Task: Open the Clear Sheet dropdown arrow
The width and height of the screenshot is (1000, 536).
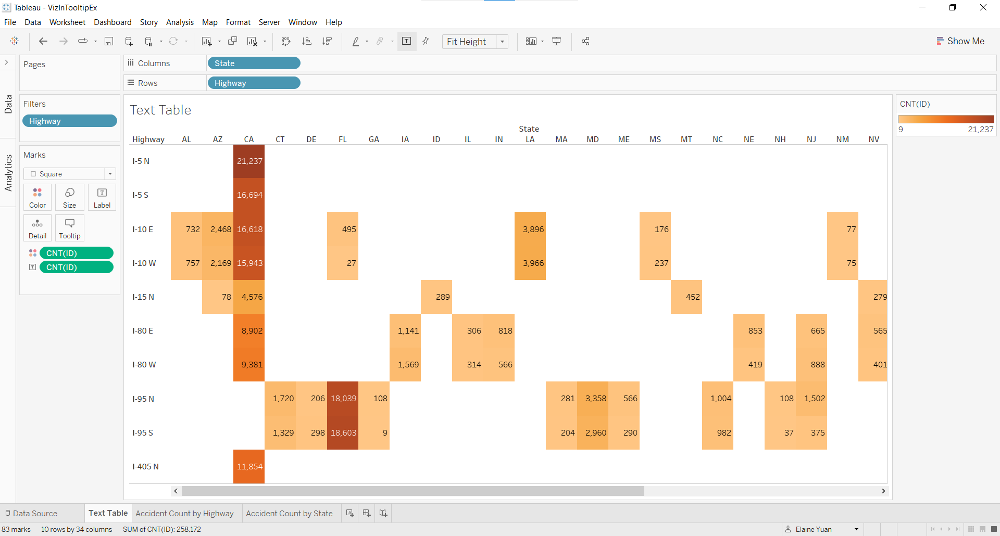Action: tap(265, 42)
